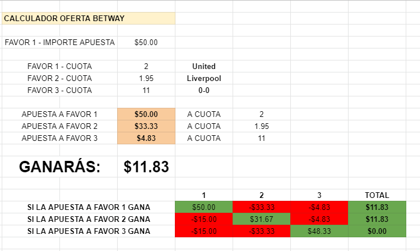The image size is (420, 251).
Task: Click the Liverpool team name cell
Action: 204,78
